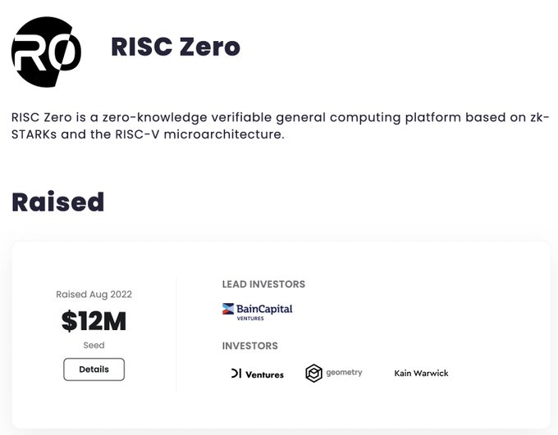Viewport: 558px width, 435px height.
Task: Open the Details button for the seed round
Action: click(94, 369)
